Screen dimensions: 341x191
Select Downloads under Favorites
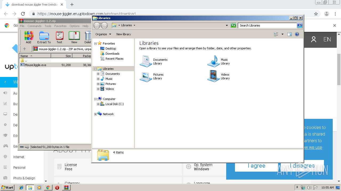coord(112,54)
